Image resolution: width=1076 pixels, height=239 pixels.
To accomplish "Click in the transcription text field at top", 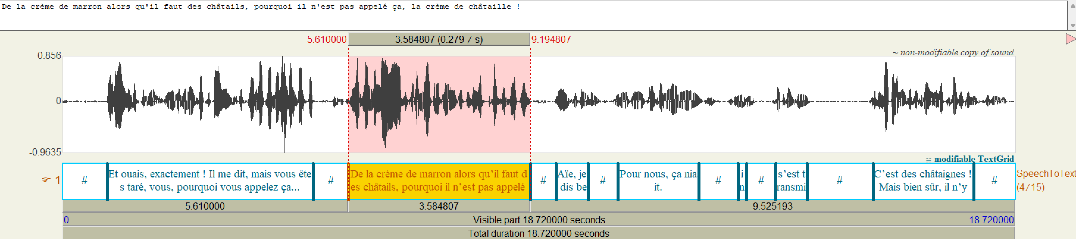I will 501,17.
